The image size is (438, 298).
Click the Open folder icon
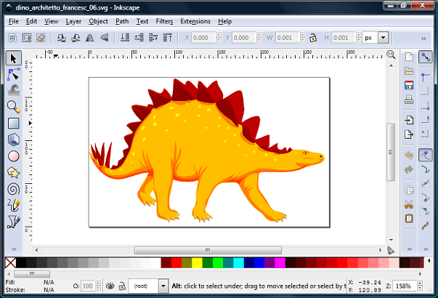coord(409,71)
